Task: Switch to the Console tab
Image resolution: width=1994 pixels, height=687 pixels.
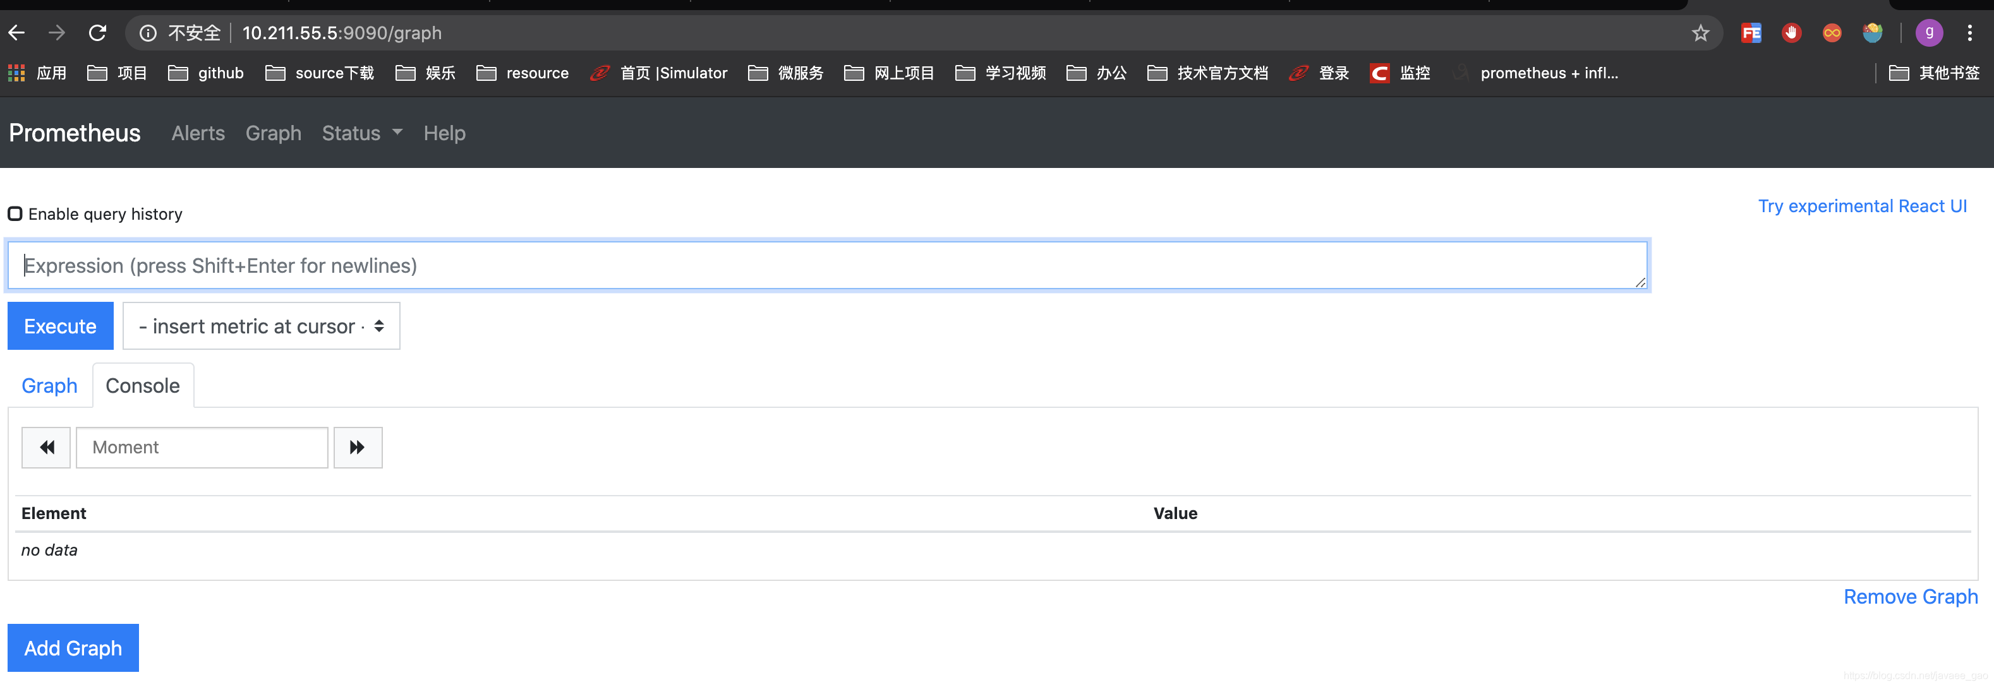Action: pos(142,385)
